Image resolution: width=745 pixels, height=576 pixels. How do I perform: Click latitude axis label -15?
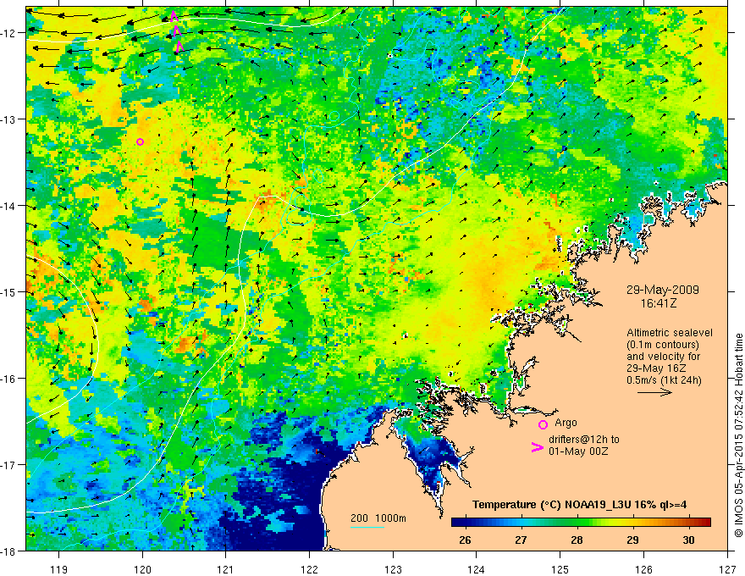tap(8, 291)
